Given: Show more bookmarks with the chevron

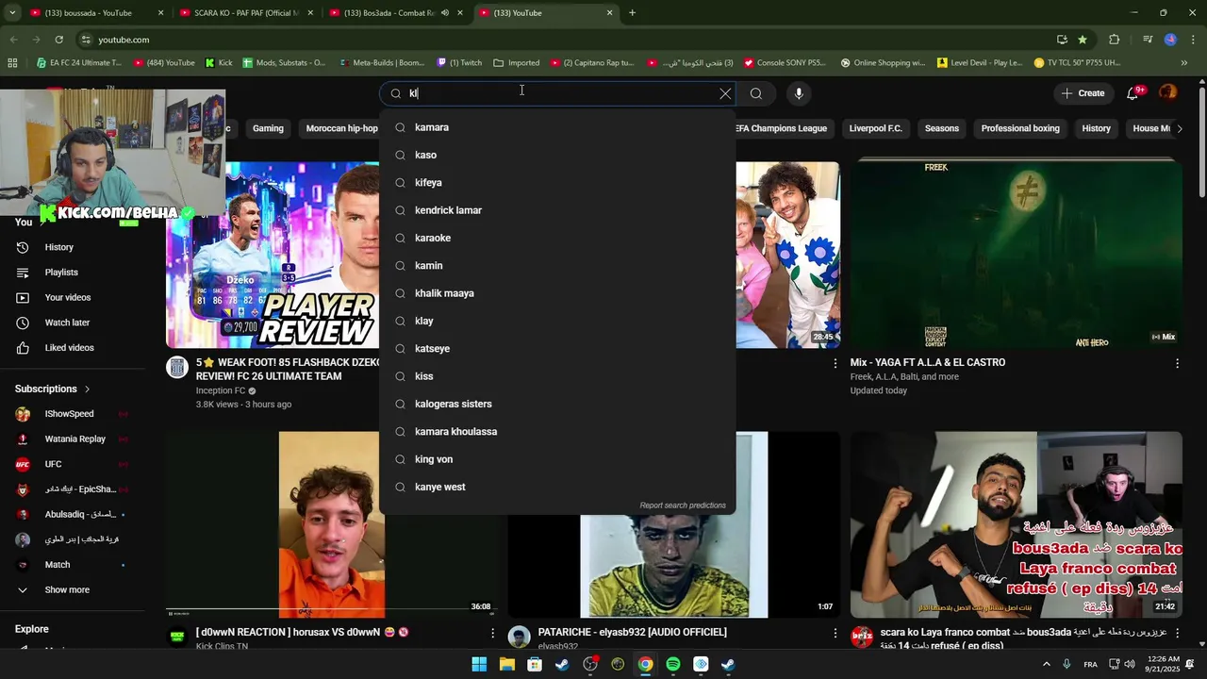Looking at the screenshot, I should coord(1184,63).
